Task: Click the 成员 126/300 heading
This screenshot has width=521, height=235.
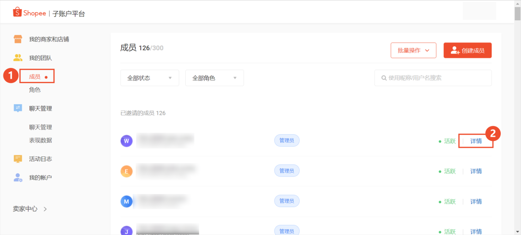Action: point(142,48)
